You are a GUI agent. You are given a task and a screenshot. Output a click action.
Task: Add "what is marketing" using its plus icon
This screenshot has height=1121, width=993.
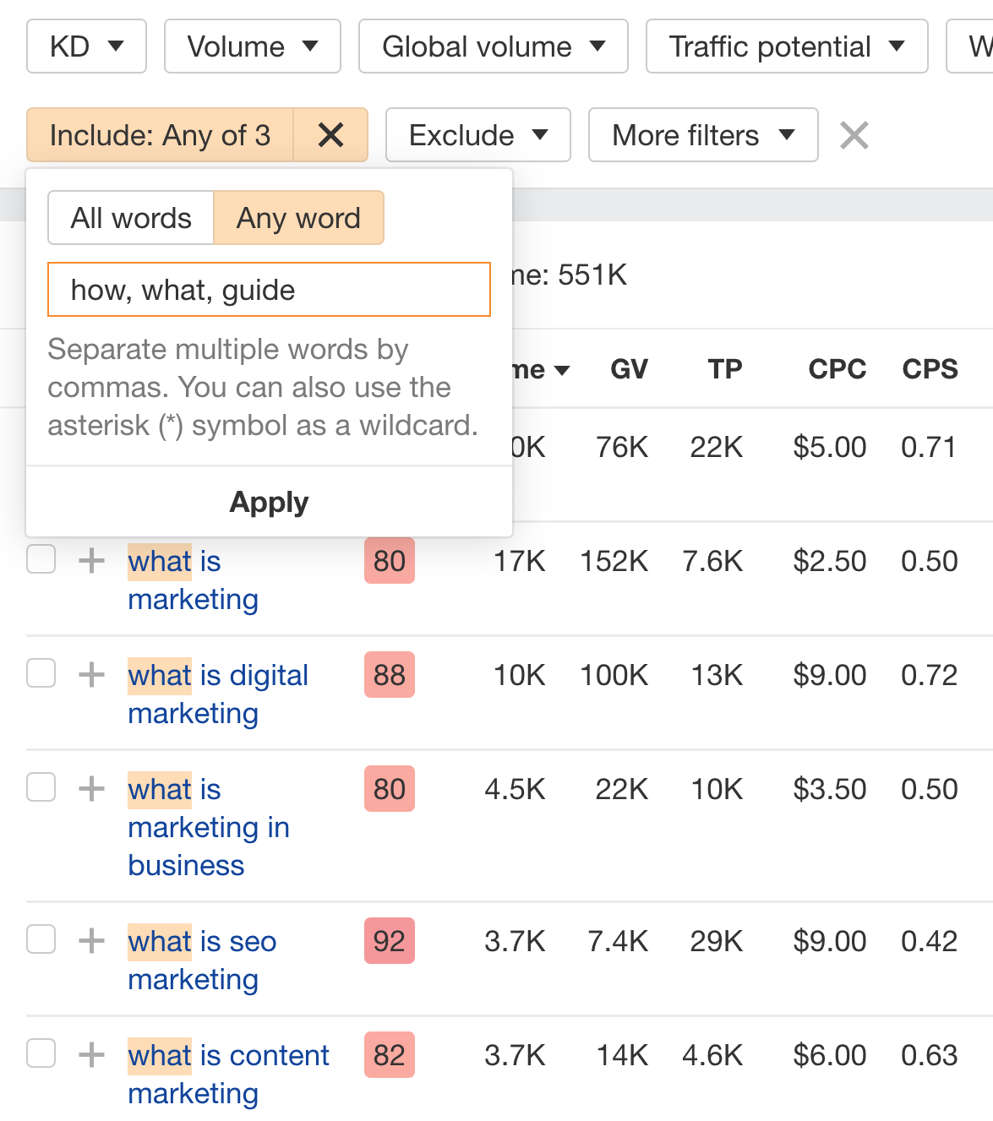point(90,560)
